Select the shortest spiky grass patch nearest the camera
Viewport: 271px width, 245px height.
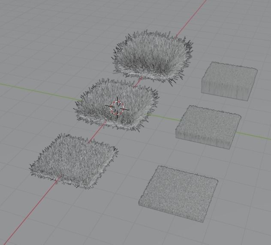(74, 161)
